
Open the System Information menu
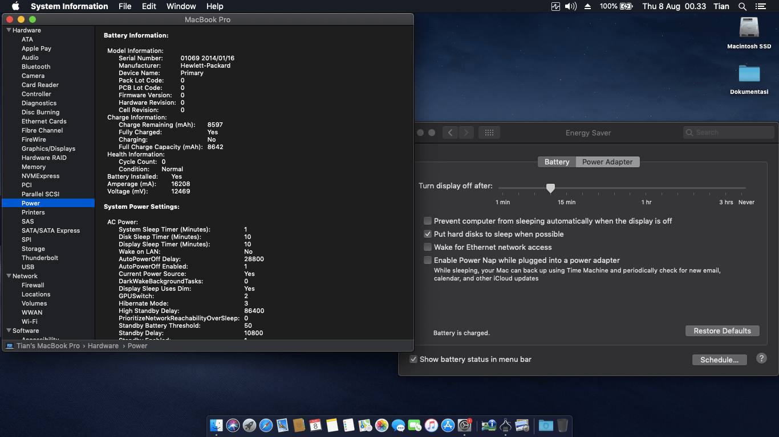pos(70,6)
